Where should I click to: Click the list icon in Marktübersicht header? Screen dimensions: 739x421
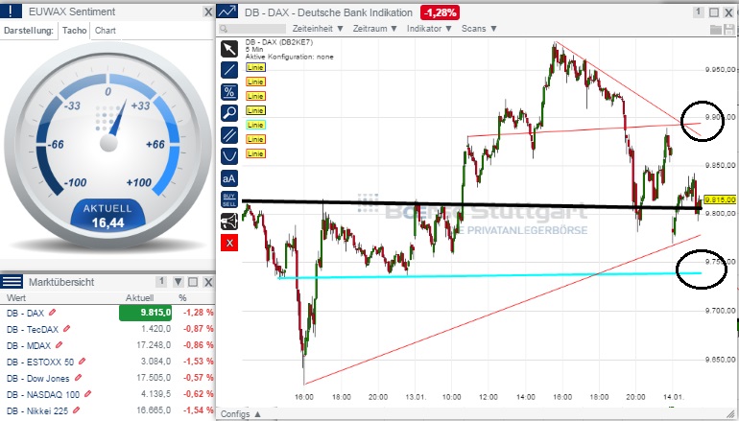point(12,282)
